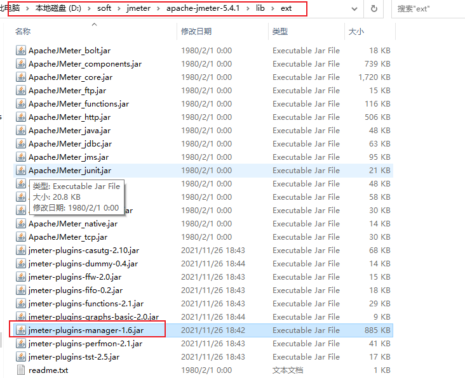Viewport: 465px width, 378px height.
Task: Expand the chevron after lib in the path
Action: [273, 9]
